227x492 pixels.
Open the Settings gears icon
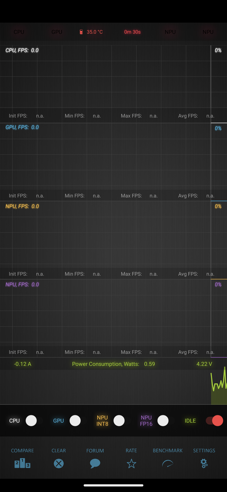pos(204,463)
